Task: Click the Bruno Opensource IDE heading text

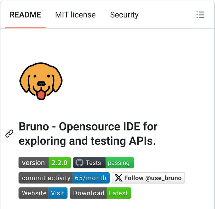Action: tap(88, 134)
